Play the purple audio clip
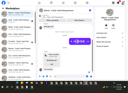This screenshot has width=128, height=93. (71, 41)
